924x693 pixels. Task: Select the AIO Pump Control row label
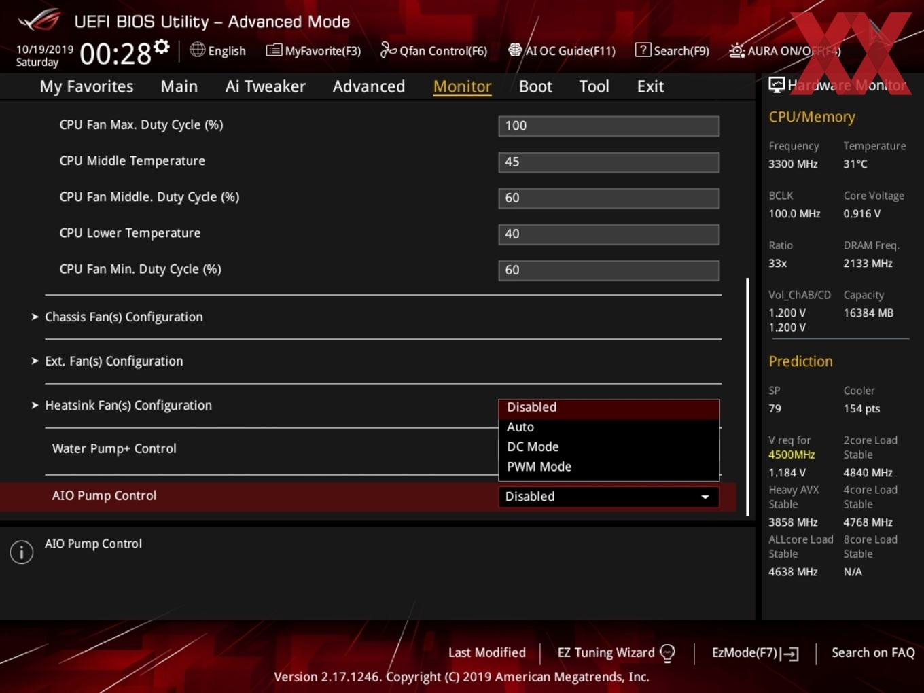point(105,496)
